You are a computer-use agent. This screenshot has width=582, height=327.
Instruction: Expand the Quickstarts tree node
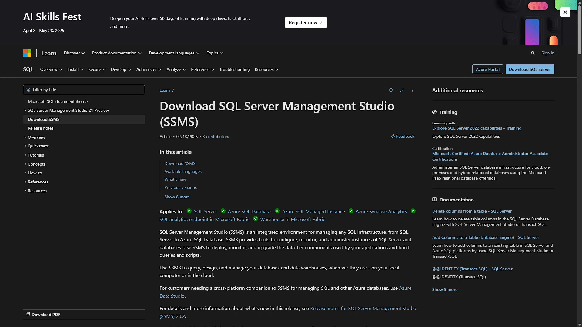(x=36, y=146)
